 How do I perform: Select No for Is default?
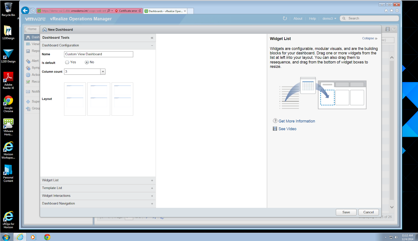click(87, 62)
